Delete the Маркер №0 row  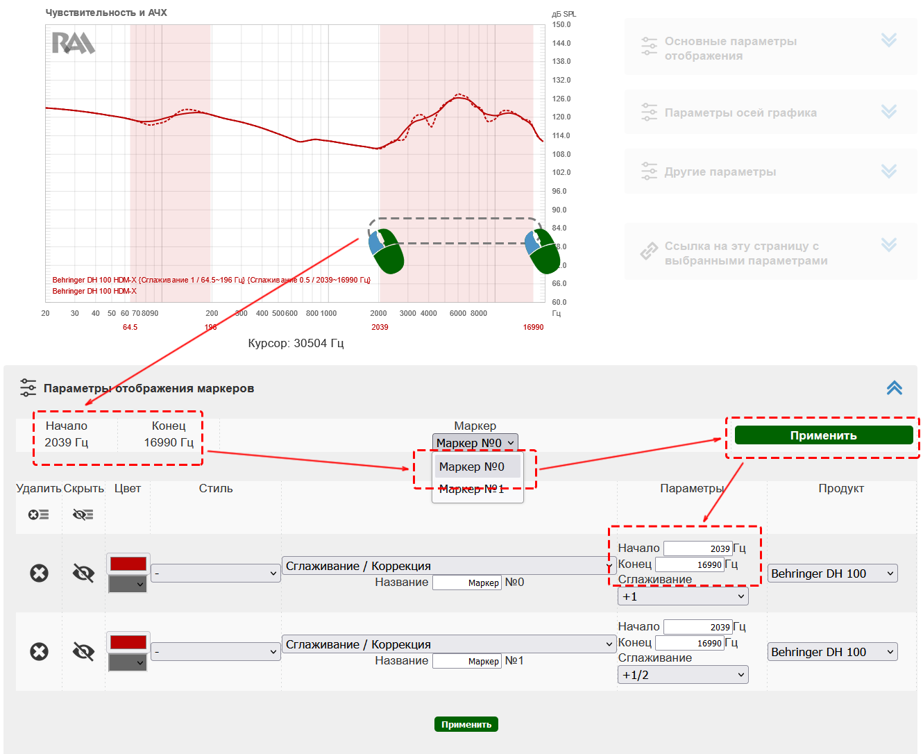click(x=40, y=573)
